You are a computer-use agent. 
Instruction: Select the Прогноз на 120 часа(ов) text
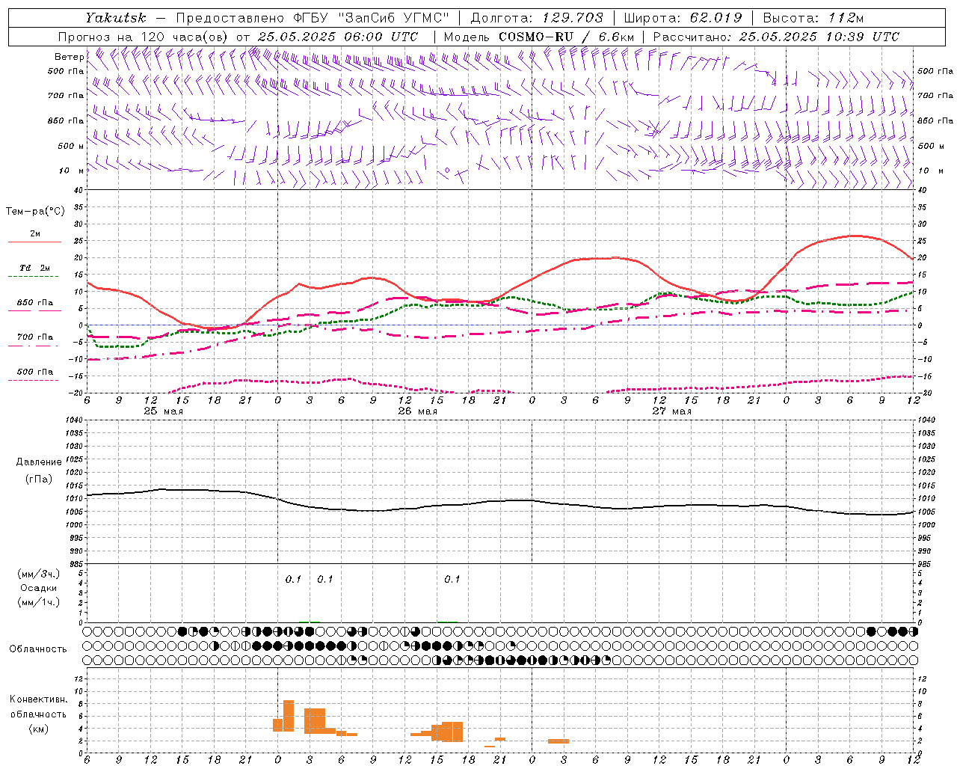tap(144, 37)
